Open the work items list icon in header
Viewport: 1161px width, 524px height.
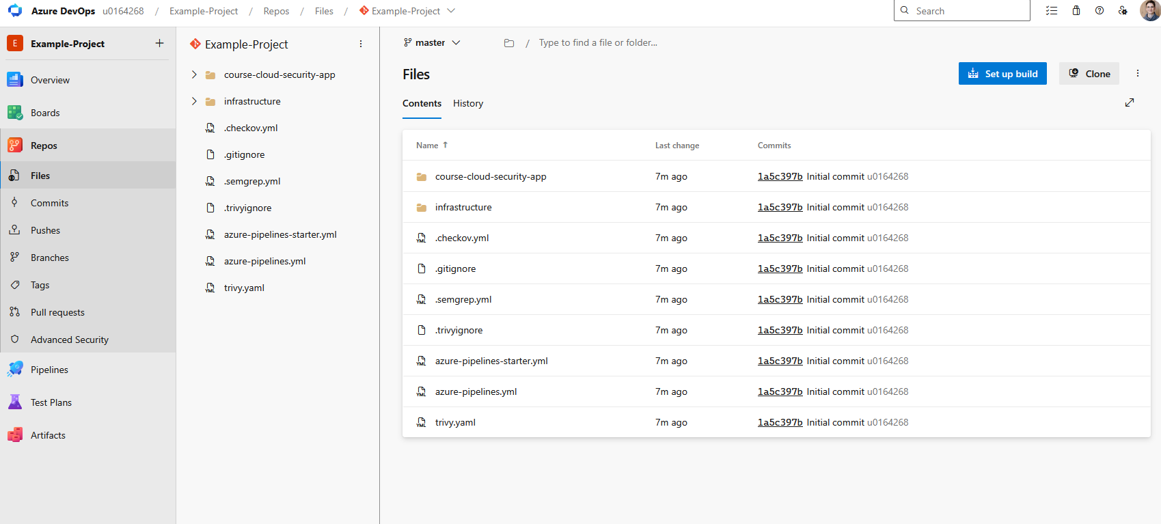point(1052,11)
